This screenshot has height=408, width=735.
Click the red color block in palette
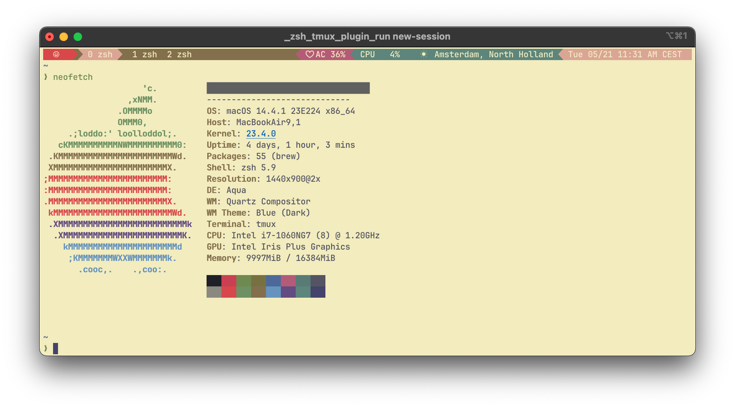tap(229, 281)
